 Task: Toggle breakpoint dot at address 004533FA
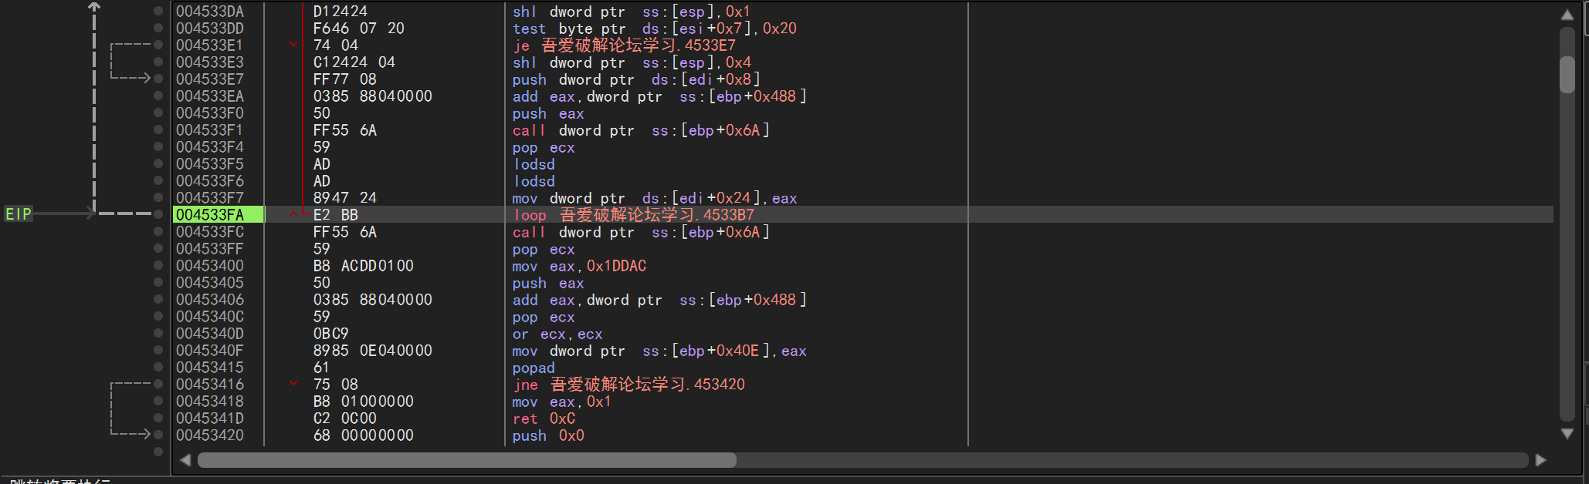click(x=158, y=214)
